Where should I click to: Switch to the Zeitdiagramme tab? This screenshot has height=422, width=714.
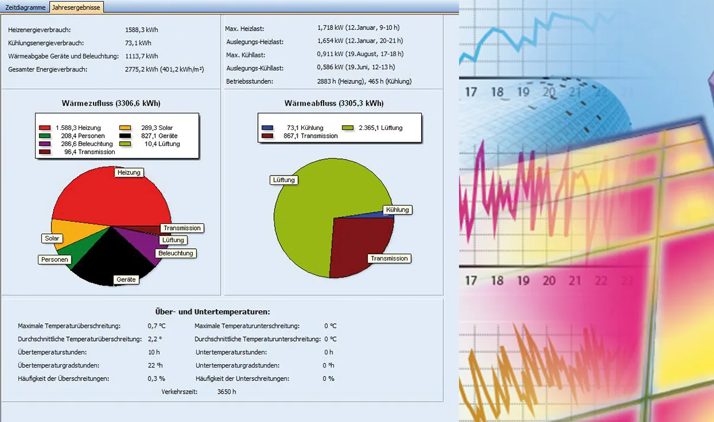25,7
